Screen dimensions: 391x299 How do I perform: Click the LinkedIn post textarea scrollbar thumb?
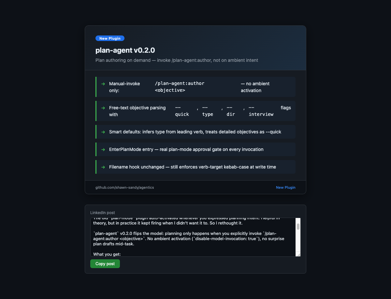coord(298,226)
